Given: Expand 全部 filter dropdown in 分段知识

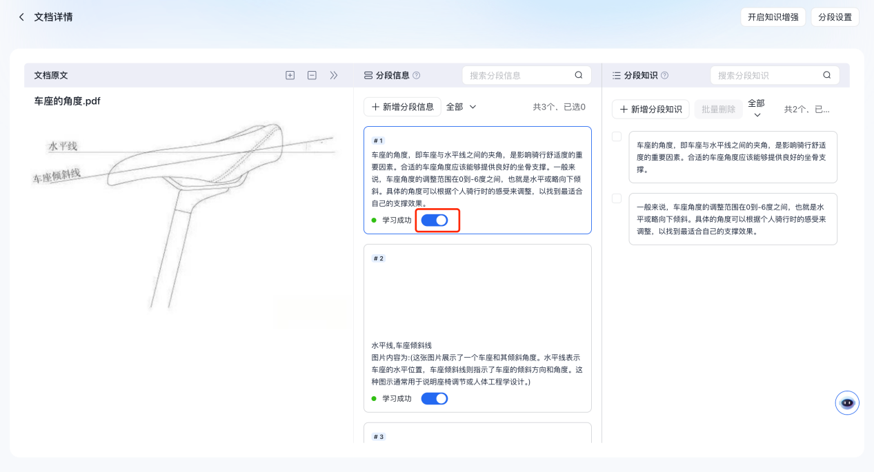Looking at the screenshot, I should point(757,108).
